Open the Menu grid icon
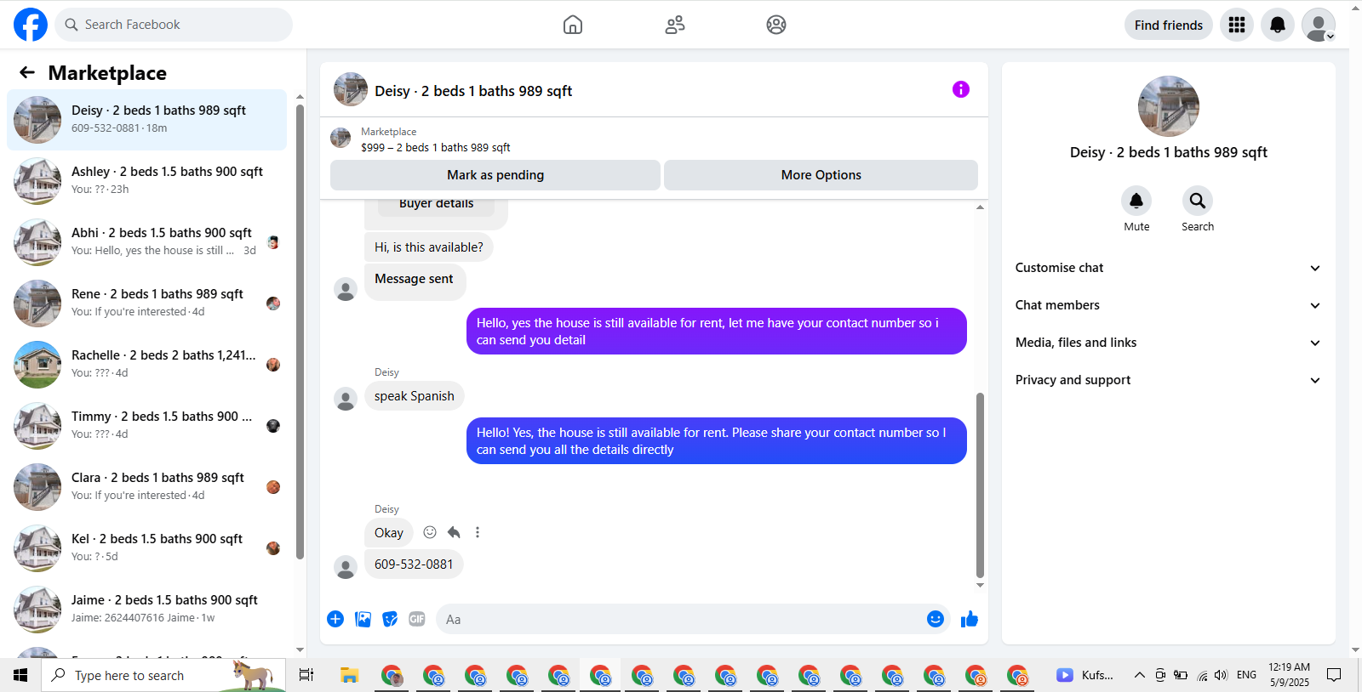This screenshot has width=1362, height=692. (1237, 26)
